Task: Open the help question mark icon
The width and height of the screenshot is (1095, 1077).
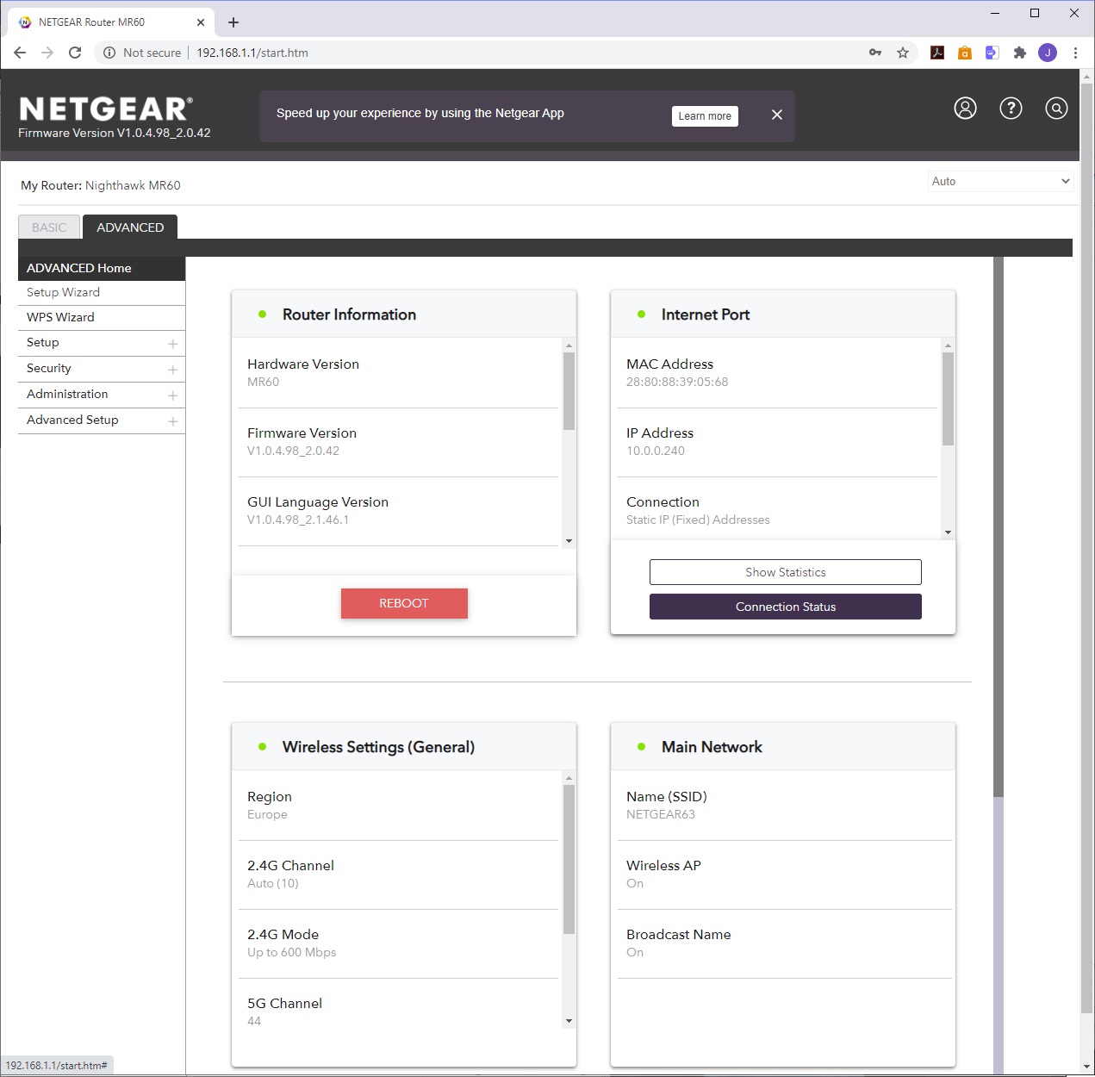Action: tap(1011, 108)
